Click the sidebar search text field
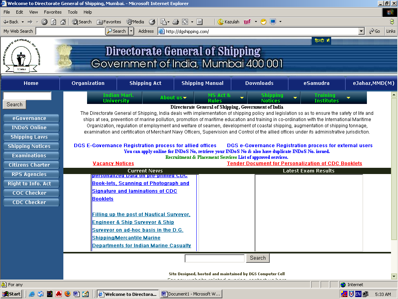This screenshot has width=398, height=299. [27, 96]
